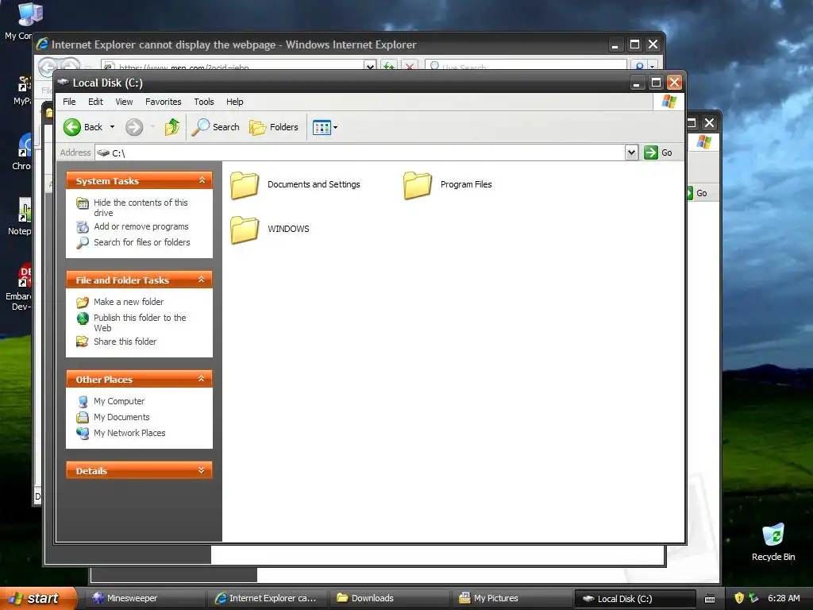Click the My Documents icon in Other Places

(x=83, y=417)
